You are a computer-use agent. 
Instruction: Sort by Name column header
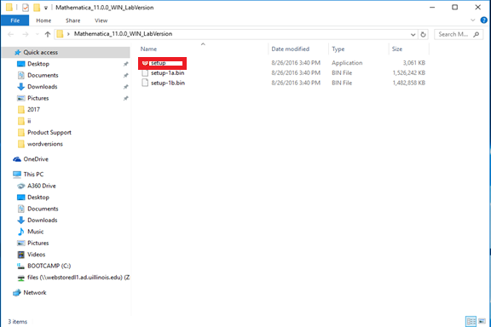click(148, 49)
